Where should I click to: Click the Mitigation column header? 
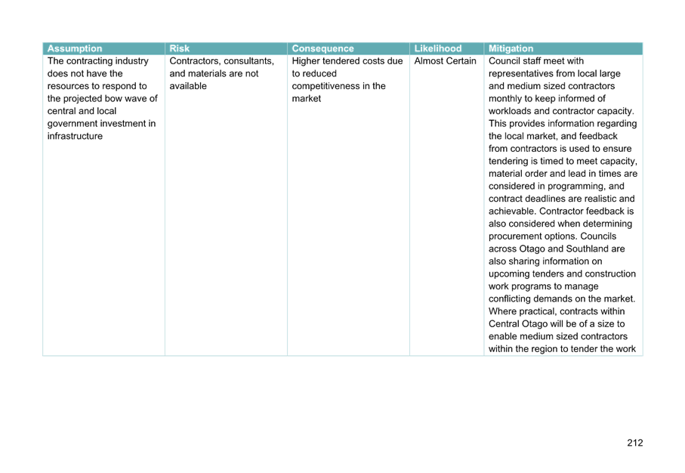511,48
